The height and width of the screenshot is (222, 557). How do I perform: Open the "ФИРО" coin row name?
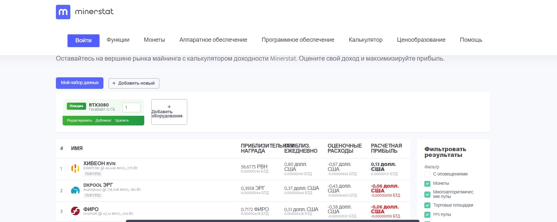[x=91, y=209]
